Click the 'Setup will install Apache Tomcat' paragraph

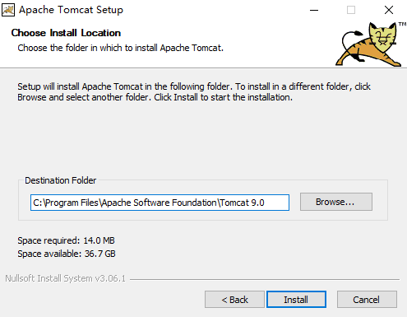click(194, 92)
